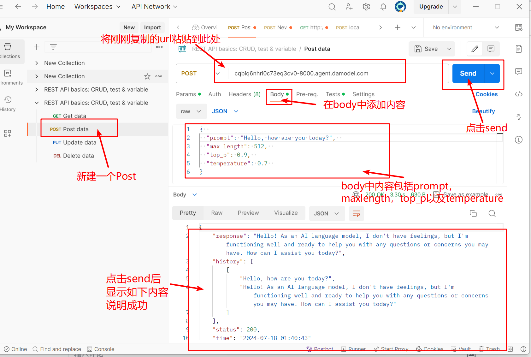The image size is (531, 357).
Task: Click the notifications bell icon
Action: click(383, 7)
